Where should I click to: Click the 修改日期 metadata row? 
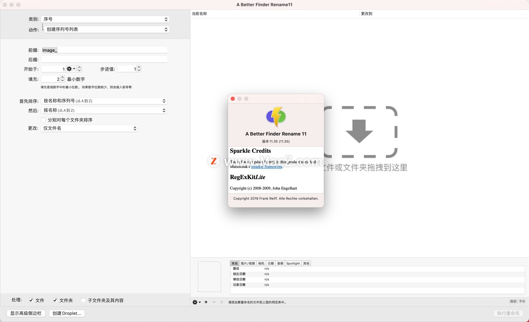[x=377, y=279]
